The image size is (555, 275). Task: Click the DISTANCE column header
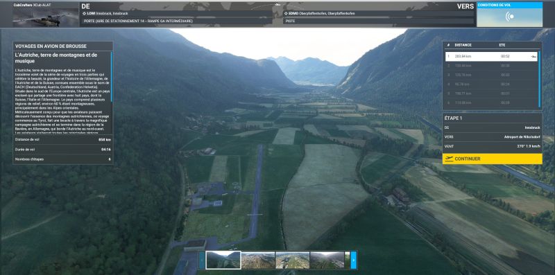point(463,45)
